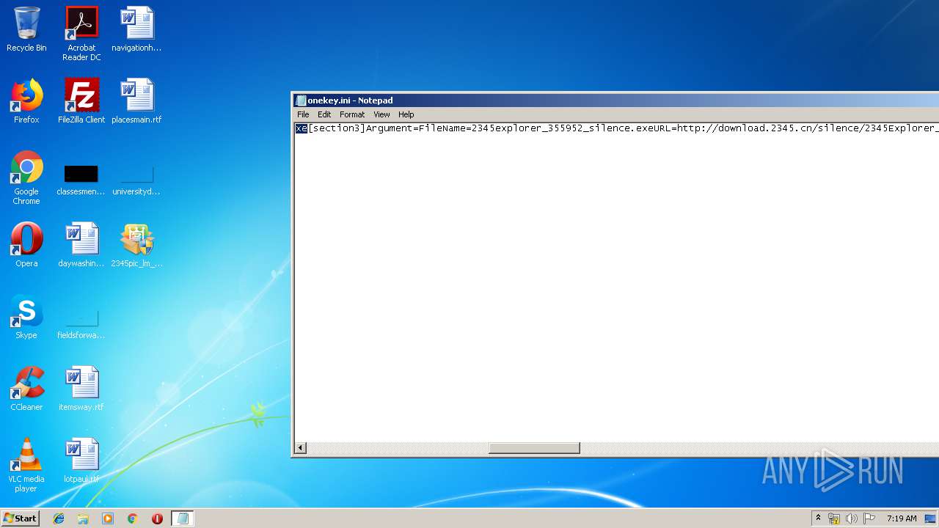The image size is (939, 528).
Task: Click in the [section3] text line
Action: [x=617, y=128]
